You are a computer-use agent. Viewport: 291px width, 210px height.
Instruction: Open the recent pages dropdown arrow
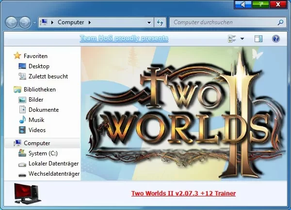[34, 23]
